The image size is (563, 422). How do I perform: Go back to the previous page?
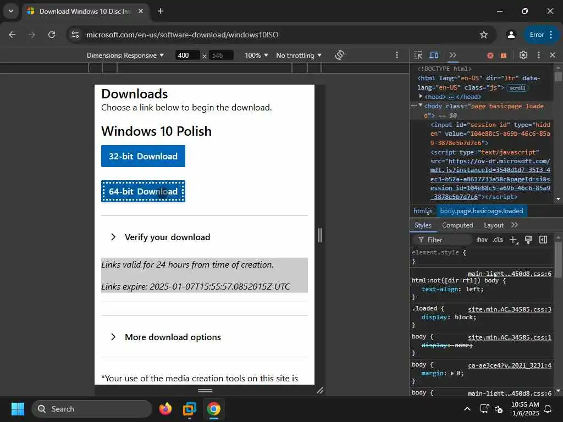[x=12, y=35]
